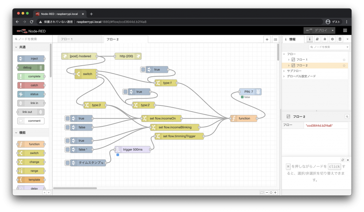Collapse the 機能 palette category
The image size is (364, 212).
click(x=16, y=133)
